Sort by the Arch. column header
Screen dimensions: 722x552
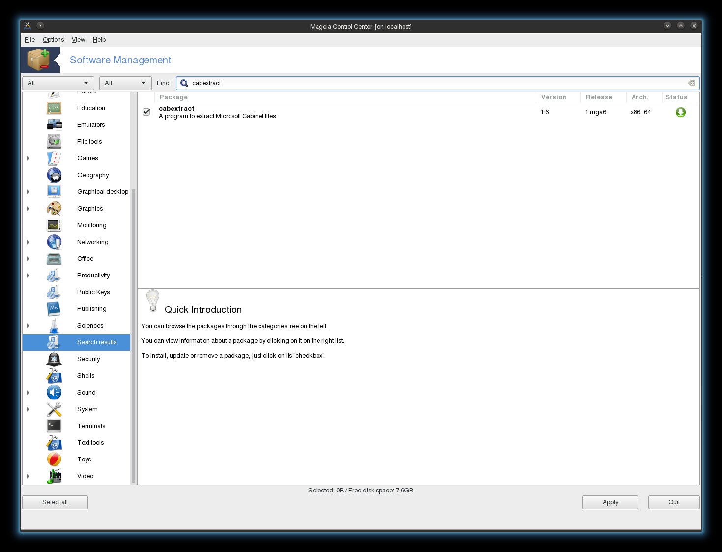(644, 97)
